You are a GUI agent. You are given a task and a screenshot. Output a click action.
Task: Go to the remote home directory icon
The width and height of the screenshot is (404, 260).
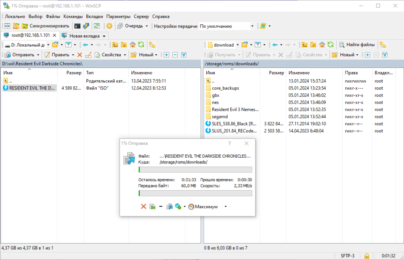click(x=322, y=45)
